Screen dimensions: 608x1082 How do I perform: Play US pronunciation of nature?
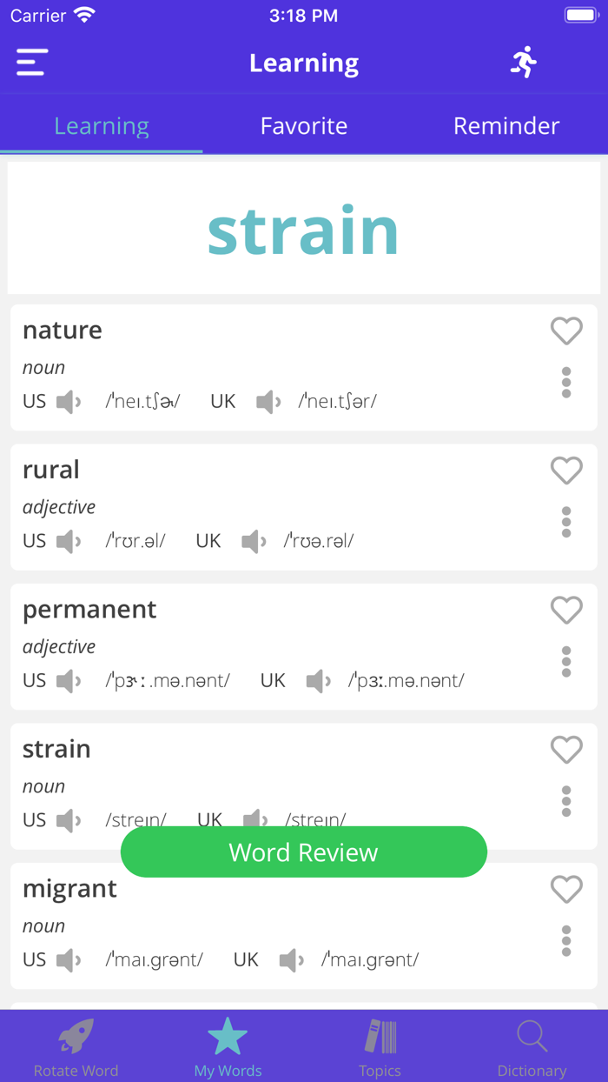67,401
